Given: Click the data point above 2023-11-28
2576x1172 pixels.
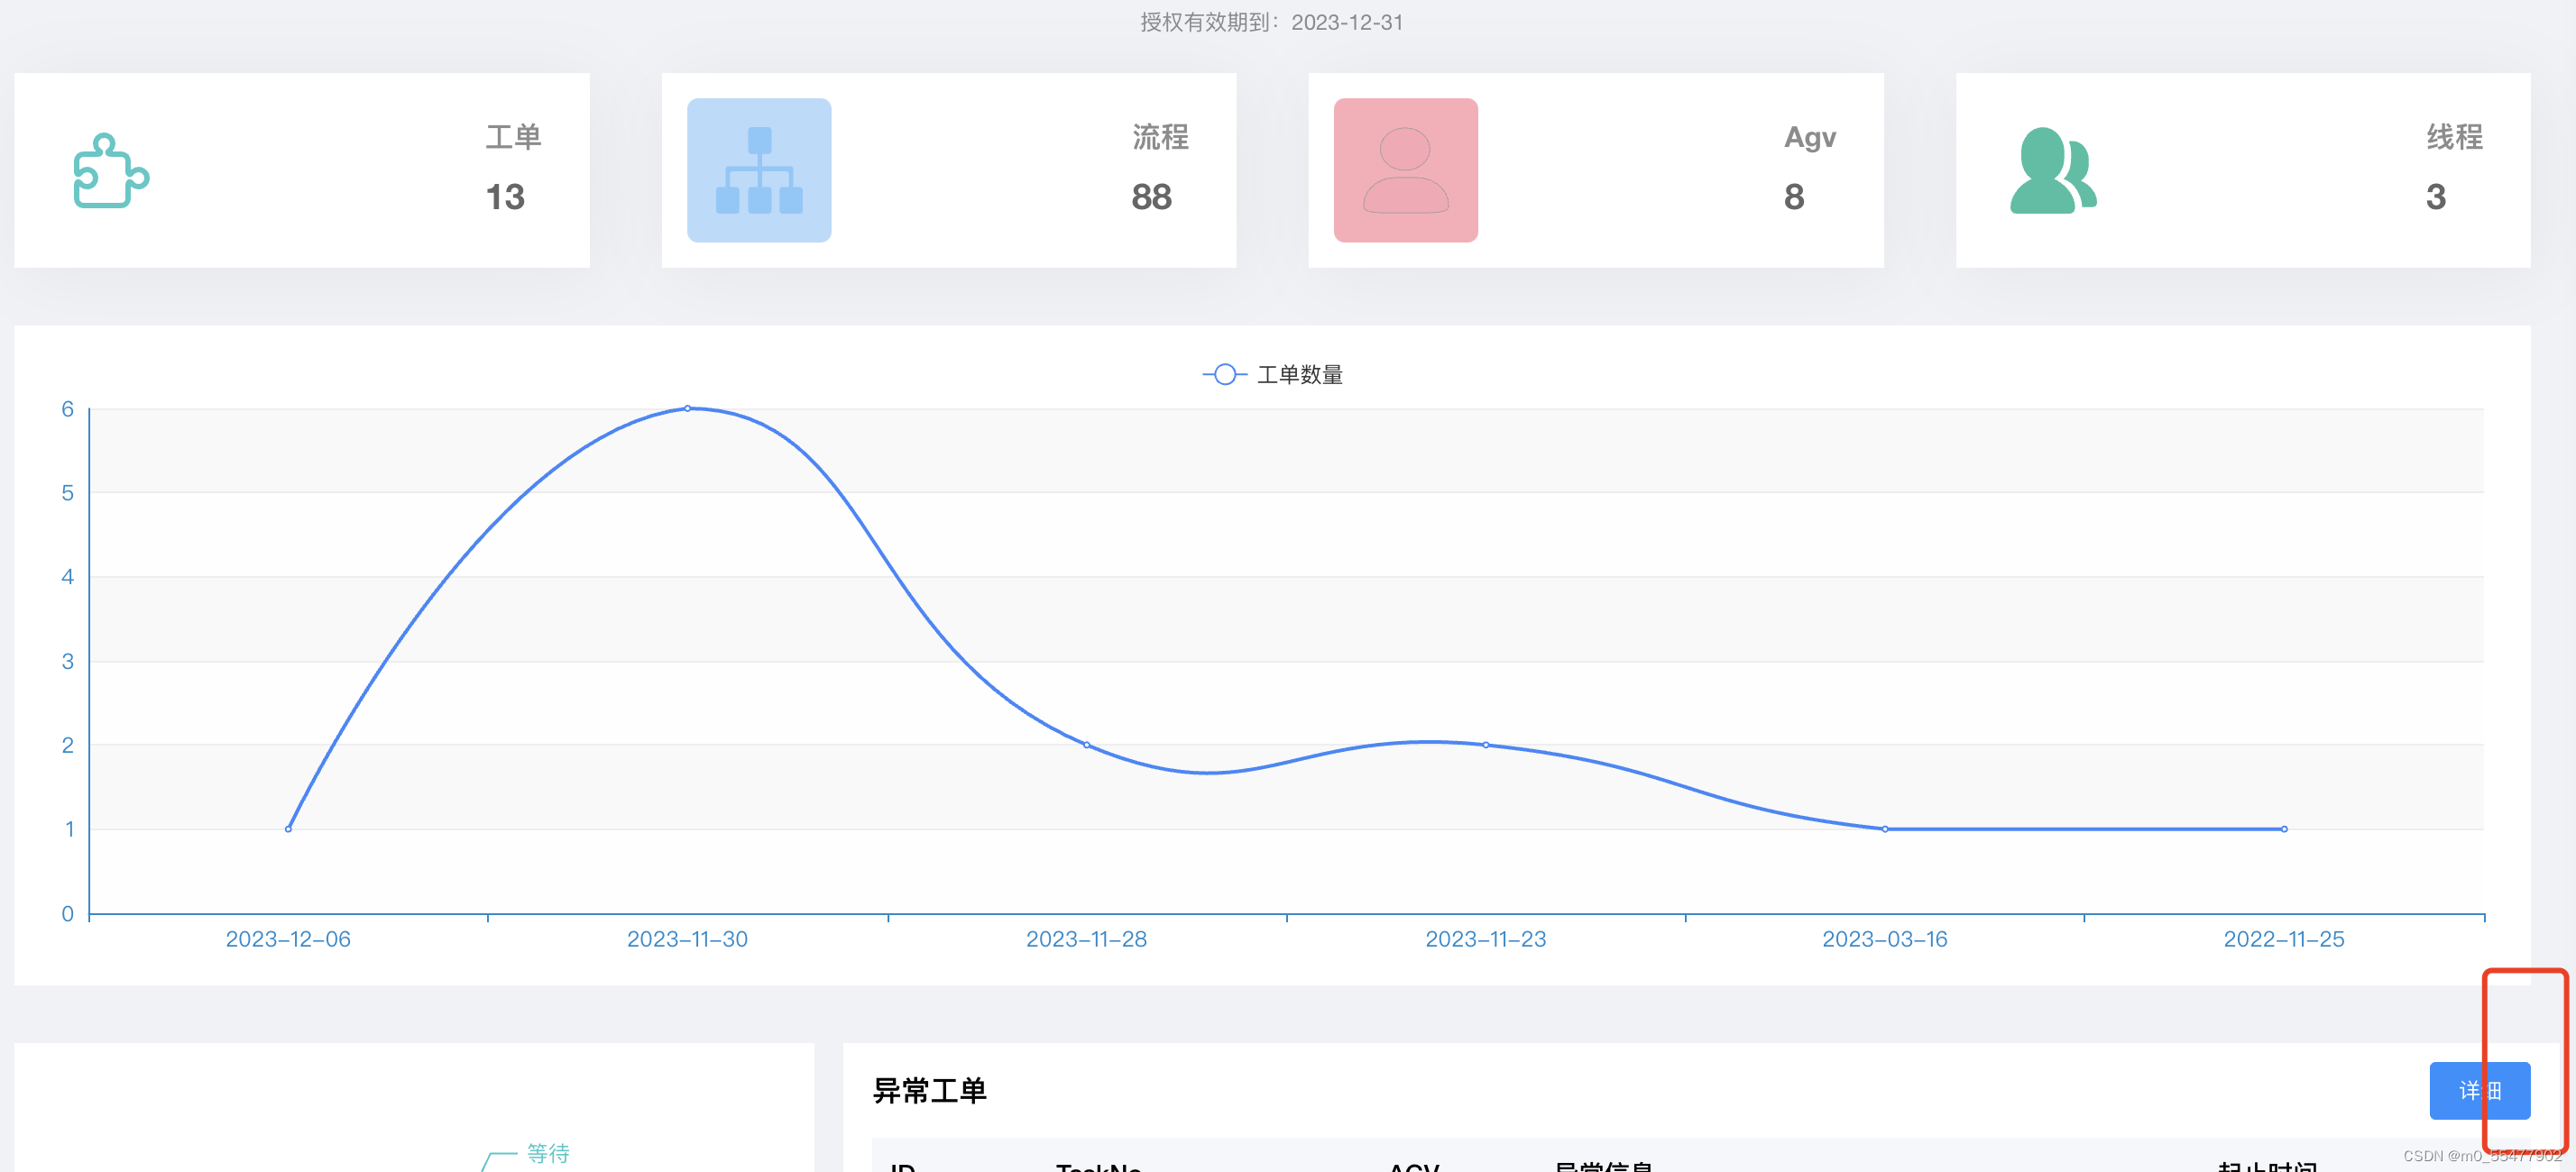Looking at the screenshot, I should (1086, 745).
